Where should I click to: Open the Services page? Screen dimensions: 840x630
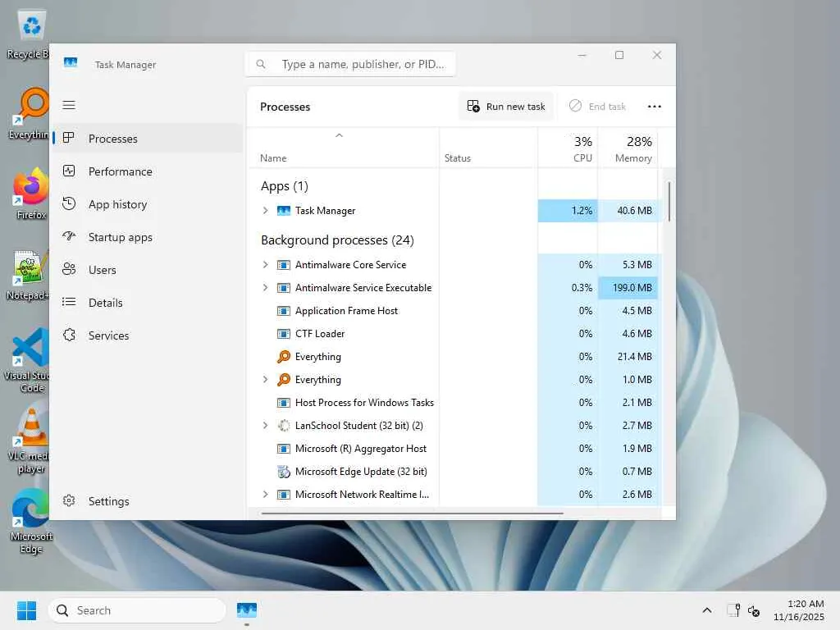click(x=148, y=335)
